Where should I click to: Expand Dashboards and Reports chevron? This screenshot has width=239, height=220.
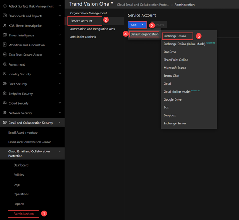point(60,16)
